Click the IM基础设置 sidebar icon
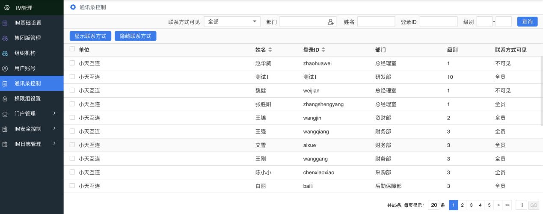 point(5,23)
